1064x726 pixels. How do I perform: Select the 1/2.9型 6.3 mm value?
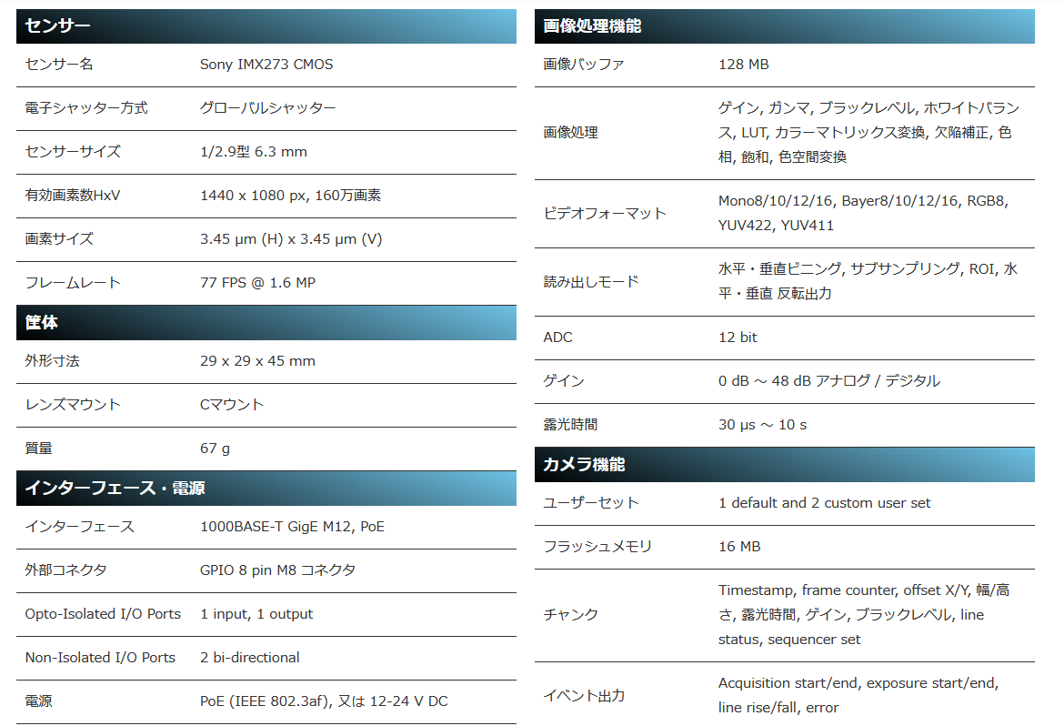253,151
